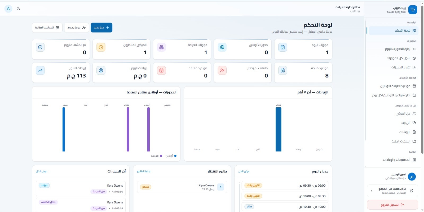424x212 pixels.
Task: Click عرض الكل link in جدول اليوم
Action: (244, 171)
